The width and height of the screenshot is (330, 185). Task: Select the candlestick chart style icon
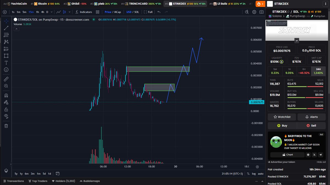pyautogui.click(x=64, y=12)
